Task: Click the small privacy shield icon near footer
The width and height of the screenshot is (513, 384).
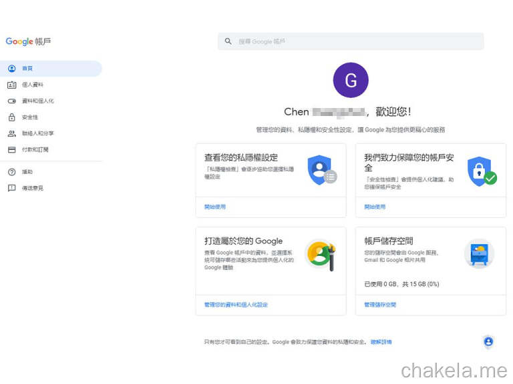Action: tap(488, 342)
